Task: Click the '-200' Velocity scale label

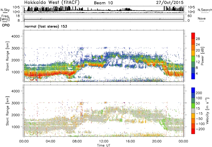Action: tap(200, 129)
